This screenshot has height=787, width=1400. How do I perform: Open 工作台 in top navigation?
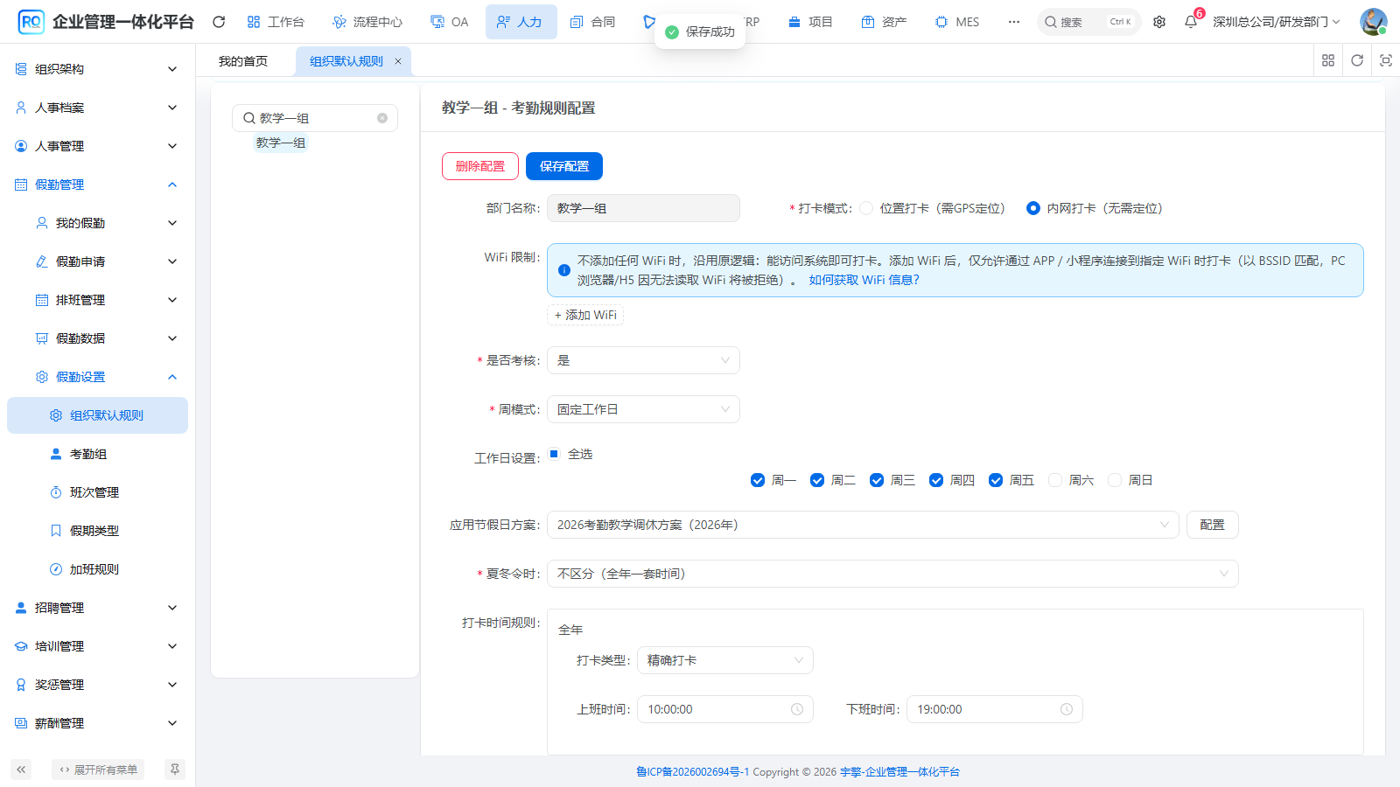click(x=276, y=22)
